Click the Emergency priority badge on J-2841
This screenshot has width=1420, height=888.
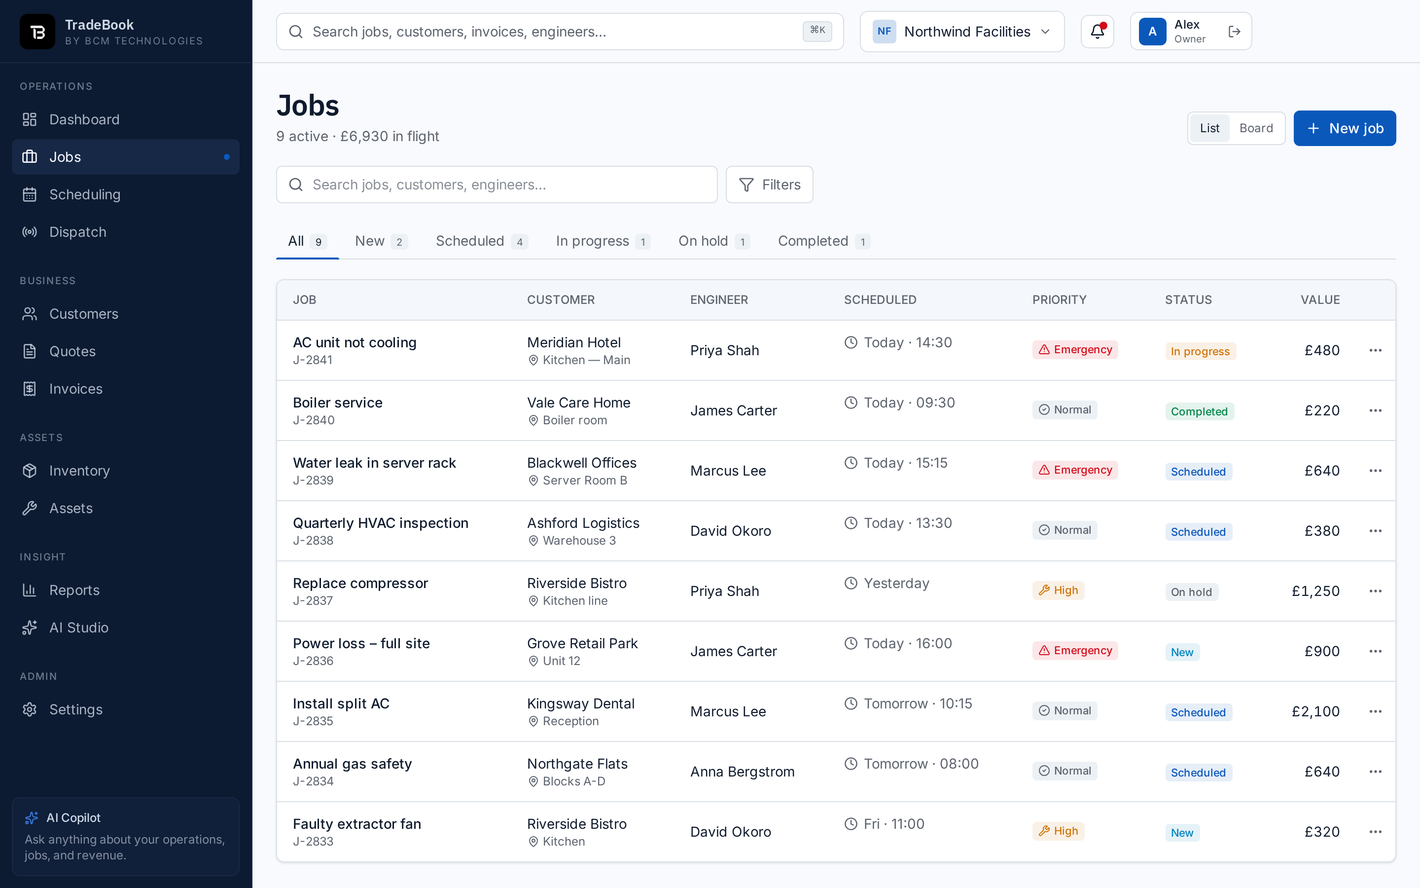point(1075,350)
